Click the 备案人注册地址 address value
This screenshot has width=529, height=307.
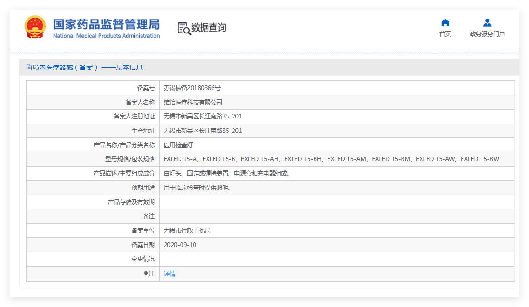click(203, 117)
